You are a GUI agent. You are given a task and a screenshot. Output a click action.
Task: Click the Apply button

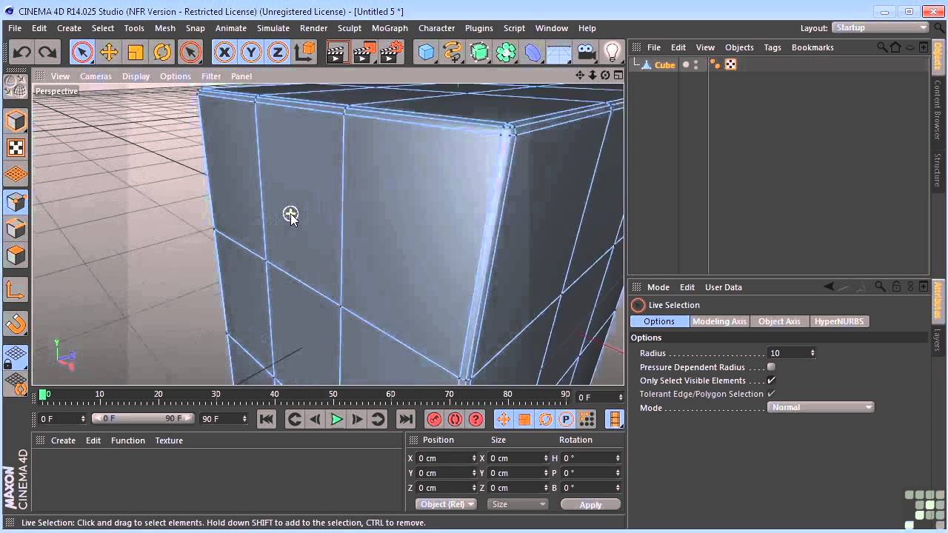[590, 504]
